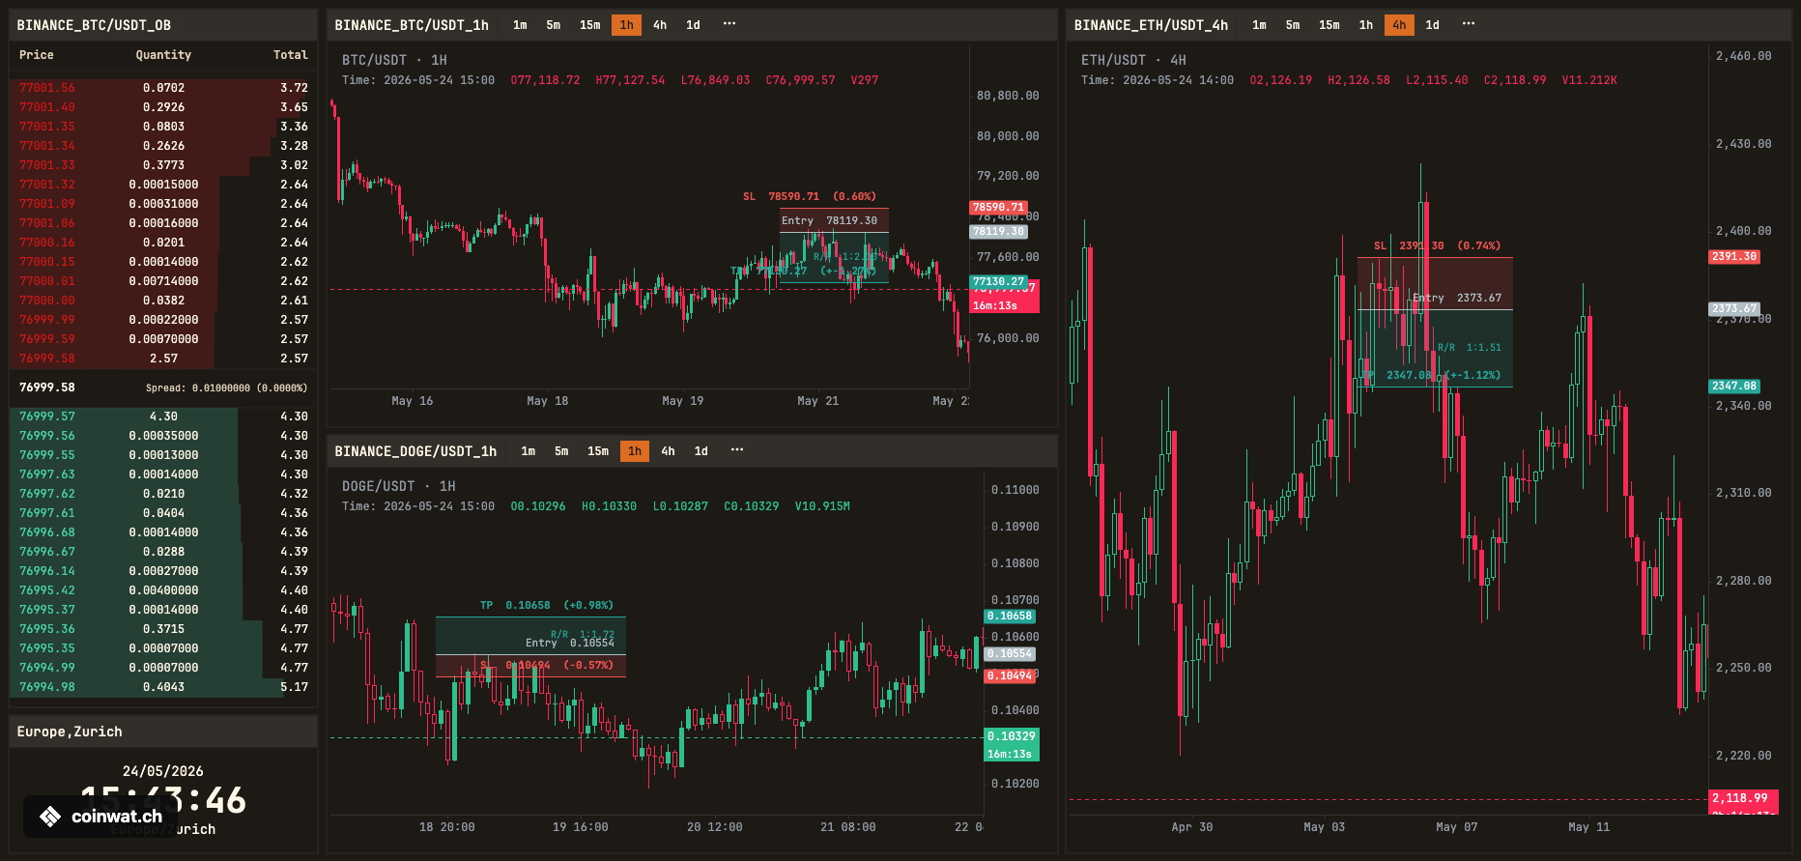The width and height of the screenshot is (1801, 861).
Task: Select 15m interval on BTC/USDT chart
Action: pos(590,25)
